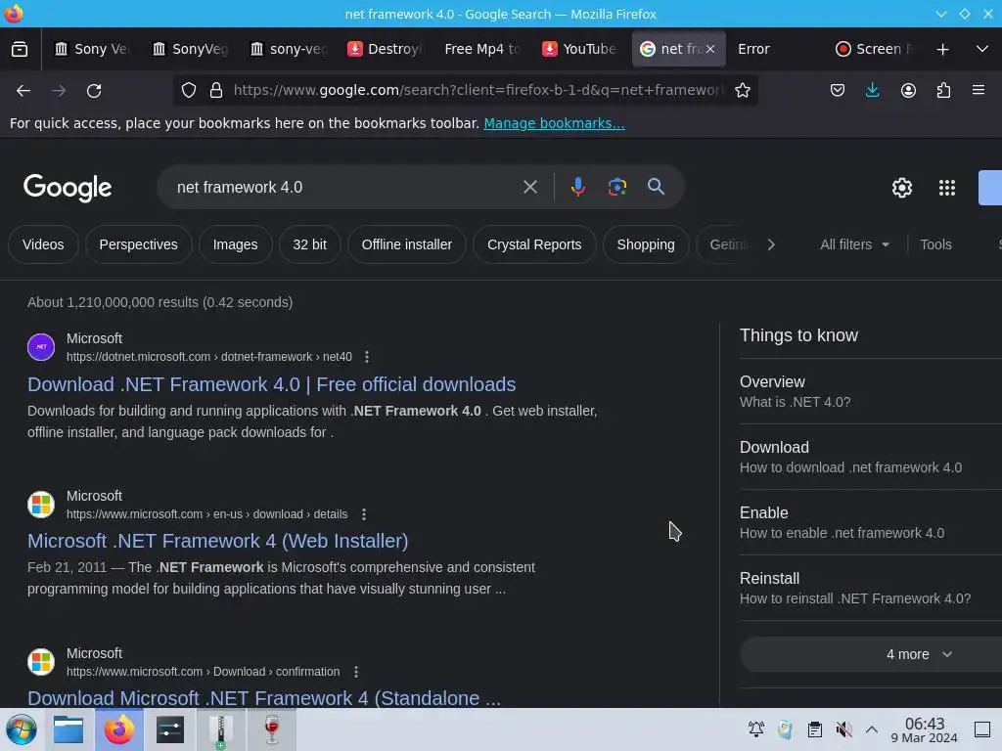Open Firefox View from tab strip
The width and height of the screenshot is (1002, 751).
click(20, 49)
